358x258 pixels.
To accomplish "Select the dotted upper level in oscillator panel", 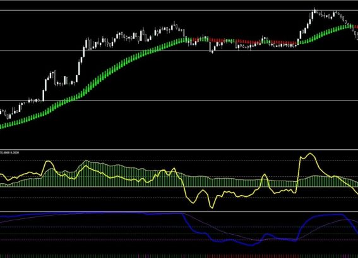I will [x=179, y=160].
